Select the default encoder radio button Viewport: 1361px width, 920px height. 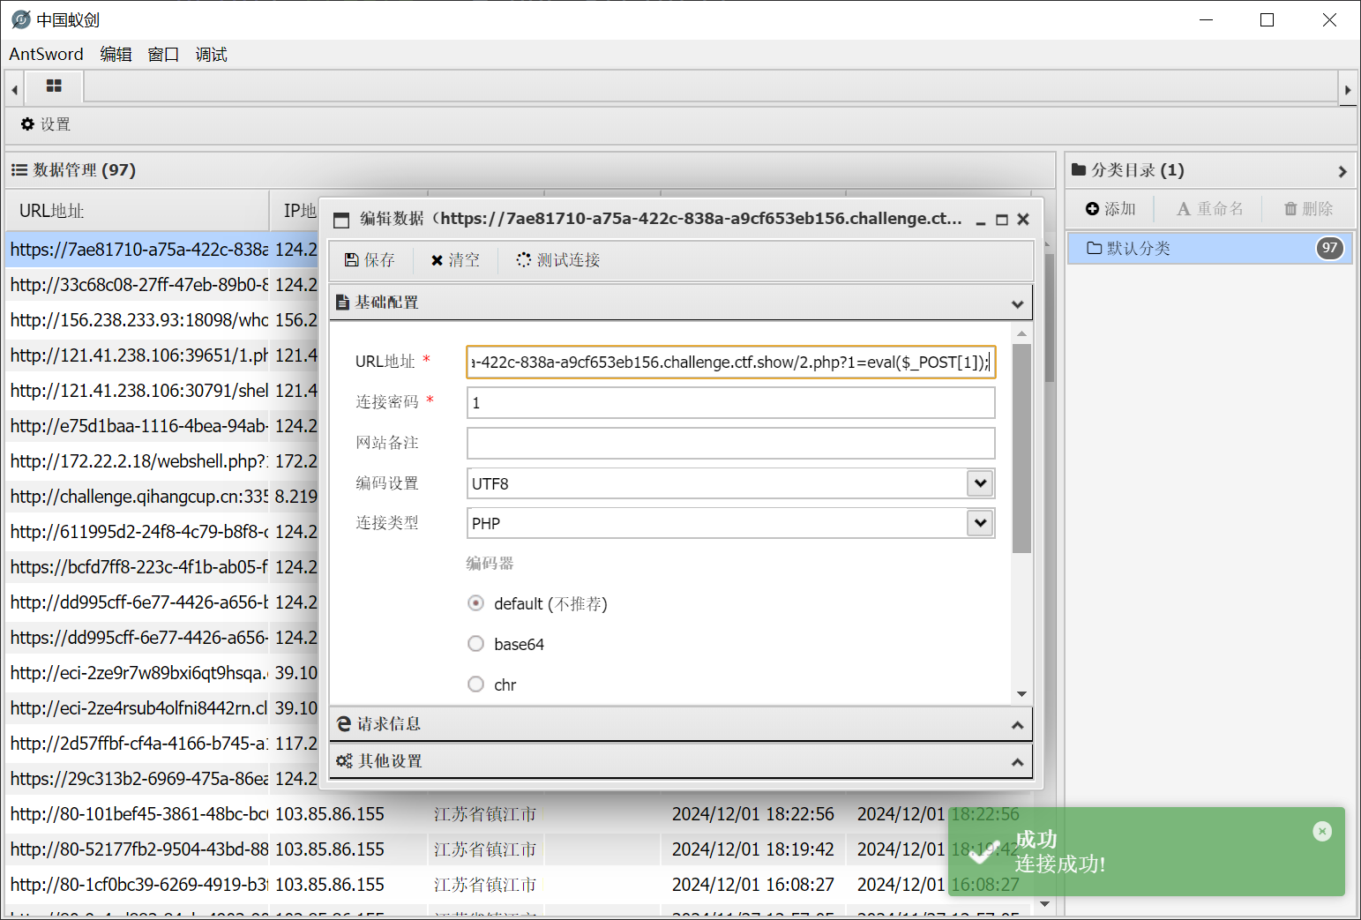476,603
